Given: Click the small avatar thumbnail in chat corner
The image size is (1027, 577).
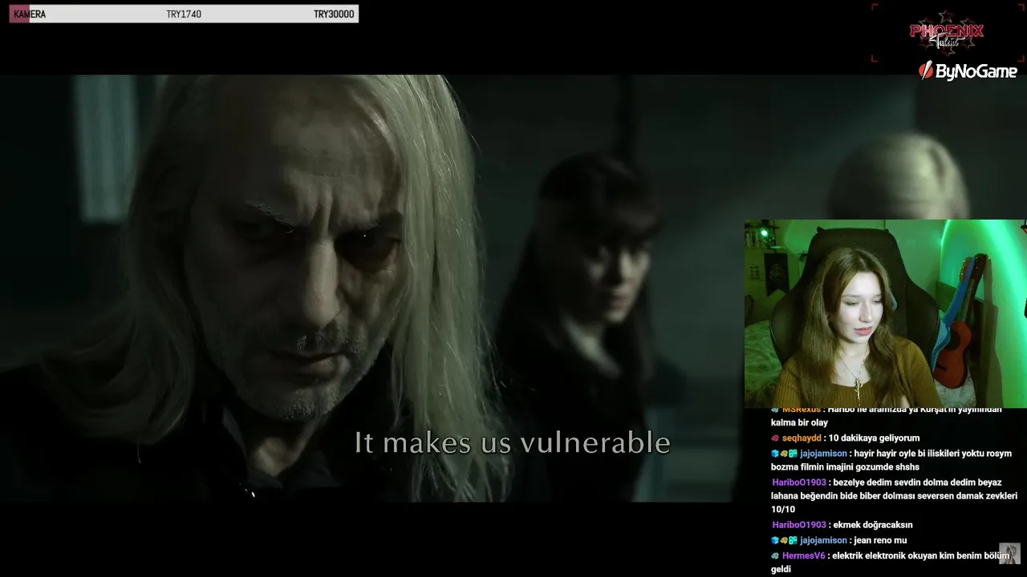Looking at the screenshot, I should (x=1009, y=554).
